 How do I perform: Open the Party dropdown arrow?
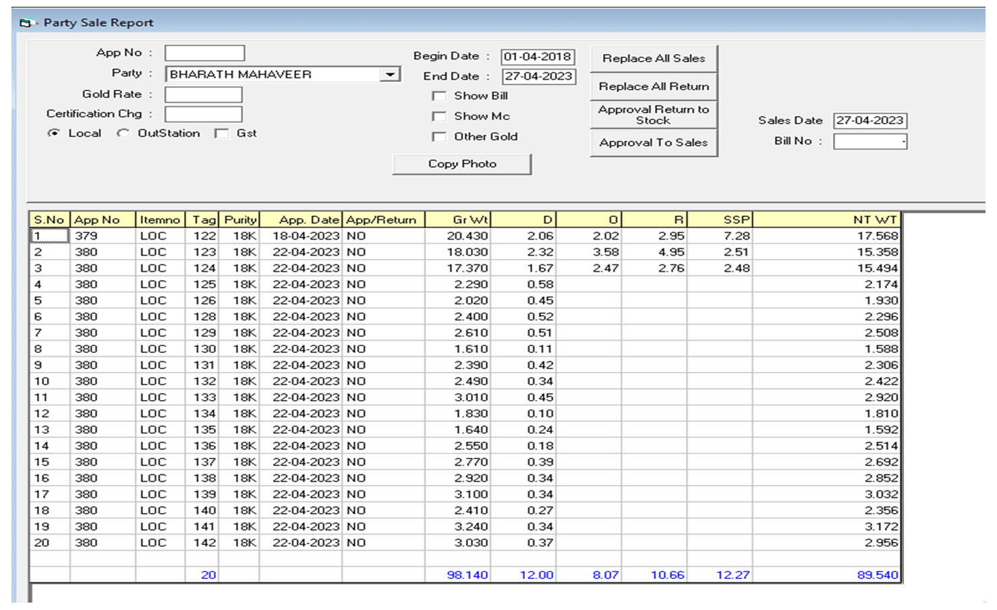[x=390, y=74]
